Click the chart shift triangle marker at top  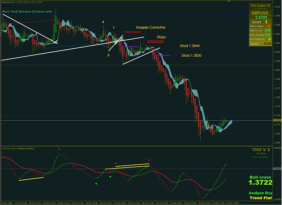229,1
